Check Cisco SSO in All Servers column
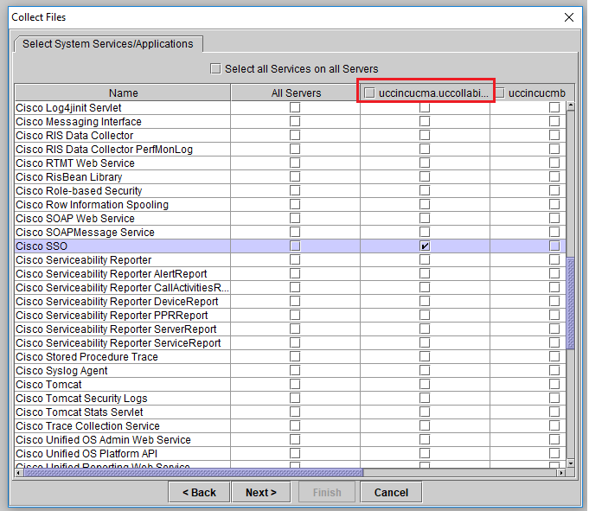The width and height of the screenshot is (589, 511). pos(295,246)
